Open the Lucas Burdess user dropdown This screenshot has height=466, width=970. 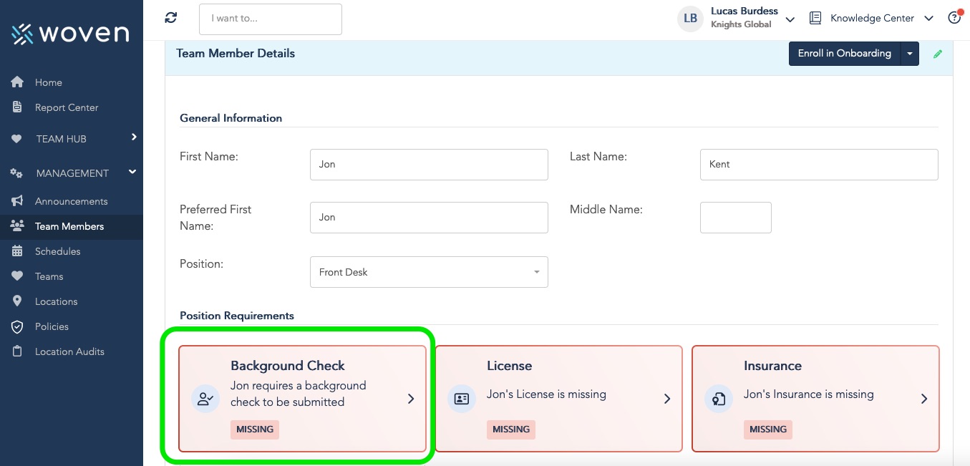790,19
